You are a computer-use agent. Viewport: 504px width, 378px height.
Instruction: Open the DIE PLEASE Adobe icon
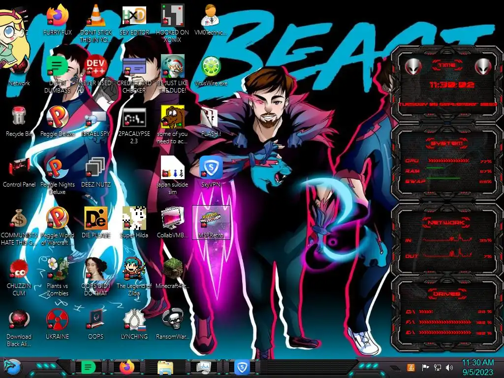[96, 223]
